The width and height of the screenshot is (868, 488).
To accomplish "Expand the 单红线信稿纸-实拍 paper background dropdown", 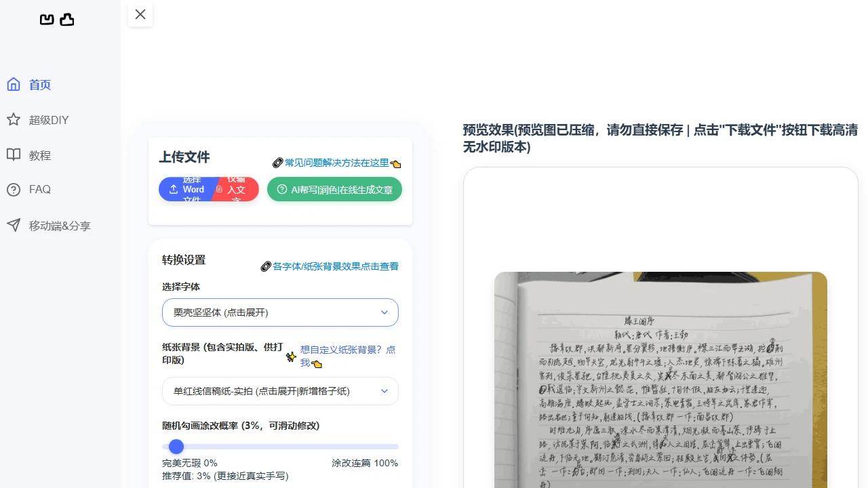I will click(x=280, y=391).
